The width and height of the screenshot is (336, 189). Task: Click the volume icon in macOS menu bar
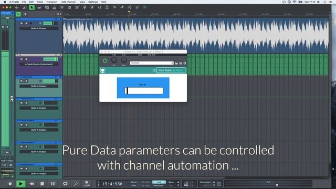point(319,2)
